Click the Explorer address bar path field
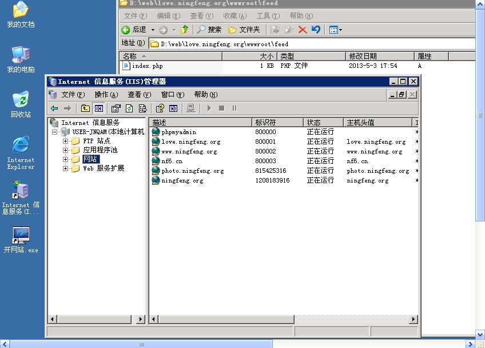 [x=312, y=44]
